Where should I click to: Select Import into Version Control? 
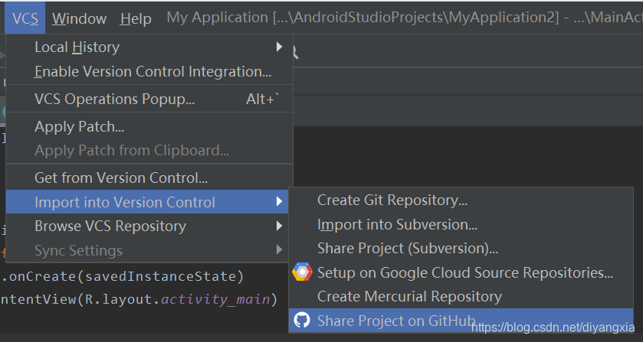148,202
